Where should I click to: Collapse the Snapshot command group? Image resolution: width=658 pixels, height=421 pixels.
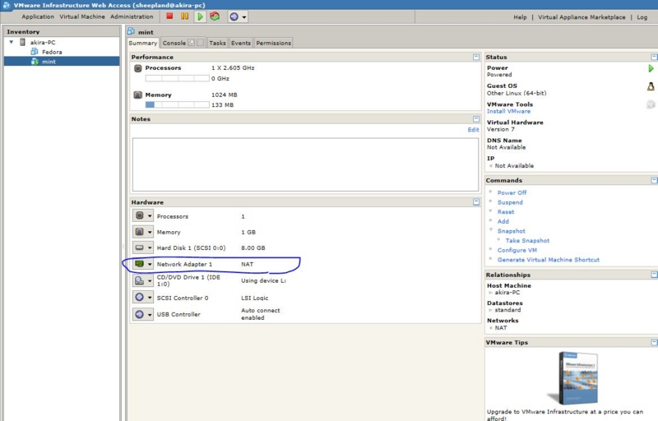(x=490, y=229)
